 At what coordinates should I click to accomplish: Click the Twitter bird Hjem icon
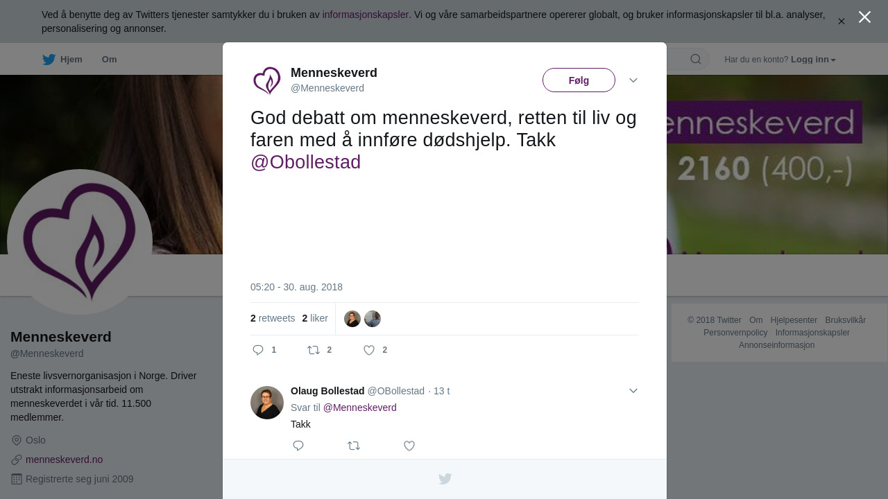(49, 60)
